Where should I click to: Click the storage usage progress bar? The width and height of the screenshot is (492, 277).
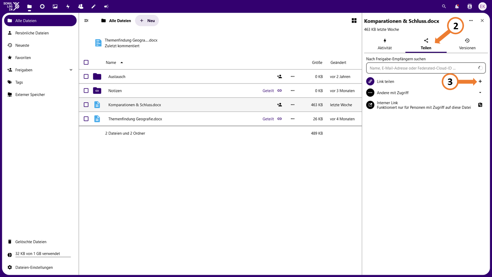tap(43, 257)
